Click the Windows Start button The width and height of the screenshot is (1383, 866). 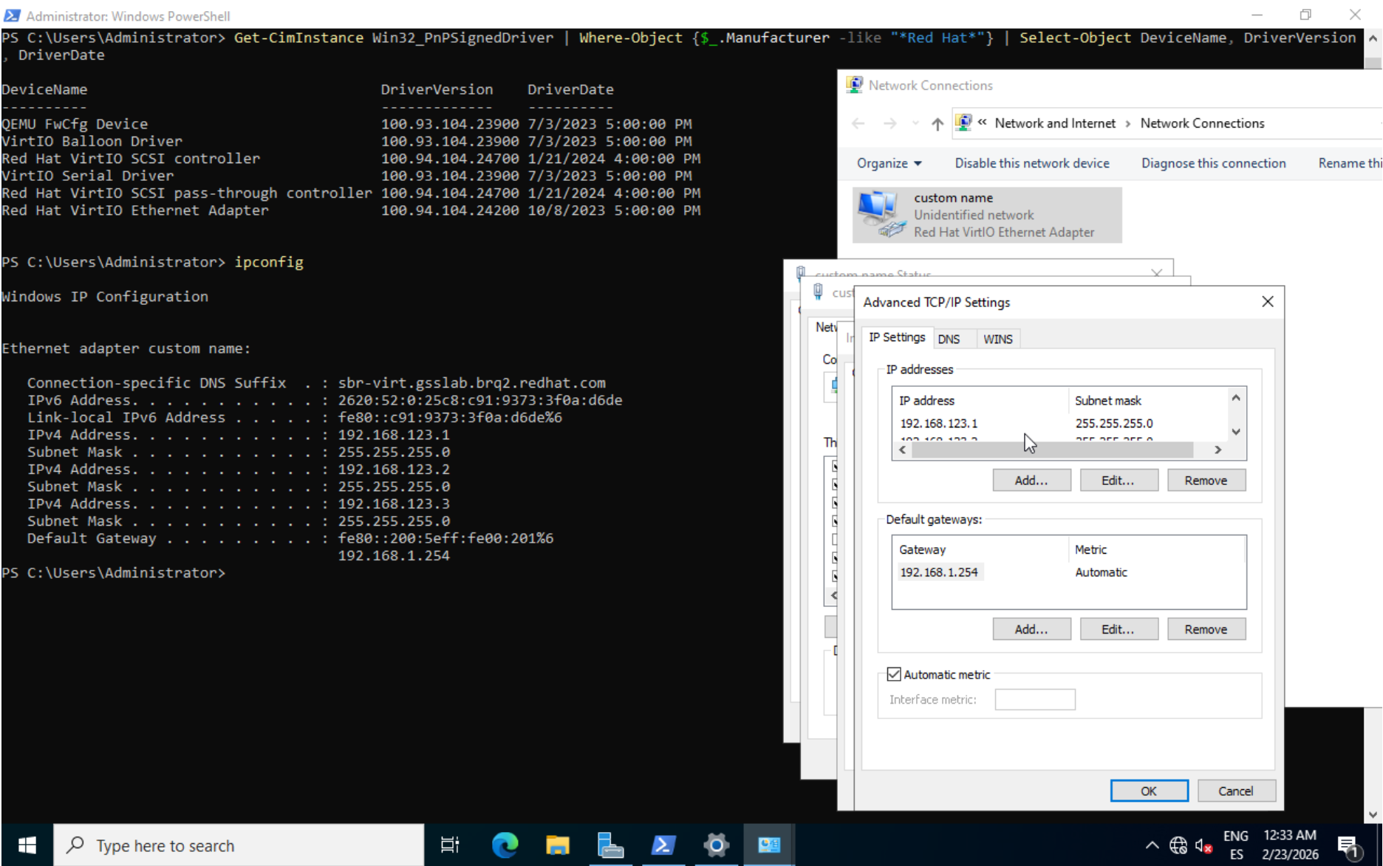pyautogui.click(x=27, y=845)
